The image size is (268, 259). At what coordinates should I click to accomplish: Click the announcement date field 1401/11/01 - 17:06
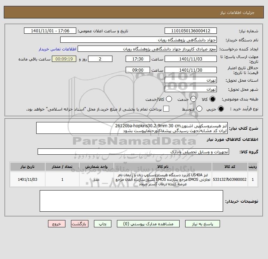pyautogui.click(x=50, y=31)
